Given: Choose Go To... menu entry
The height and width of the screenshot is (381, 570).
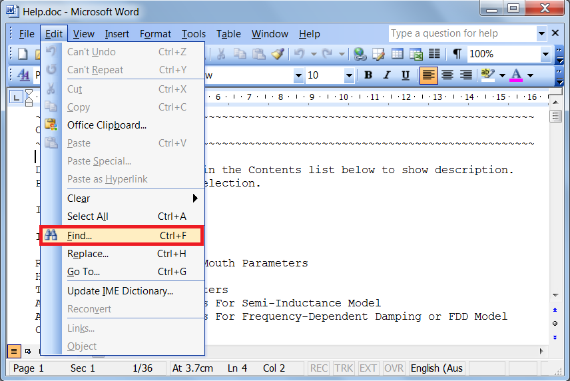Looking at the screenshot, I should coord(123,272).
